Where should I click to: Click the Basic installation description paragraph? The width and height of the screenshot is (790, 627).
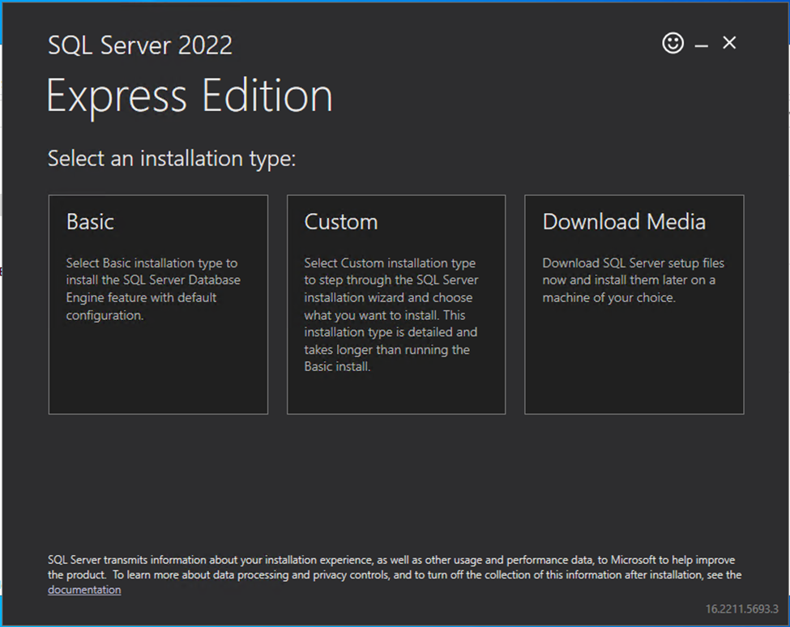coord(152,289)
